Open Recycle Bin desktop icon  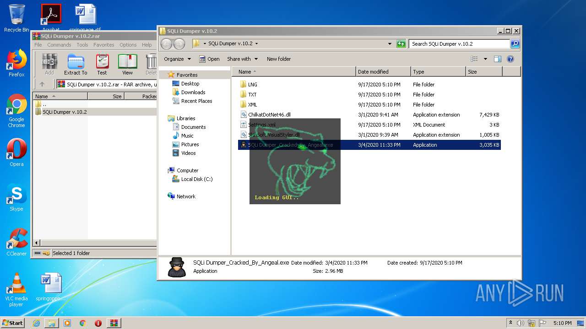coord(16,18)
